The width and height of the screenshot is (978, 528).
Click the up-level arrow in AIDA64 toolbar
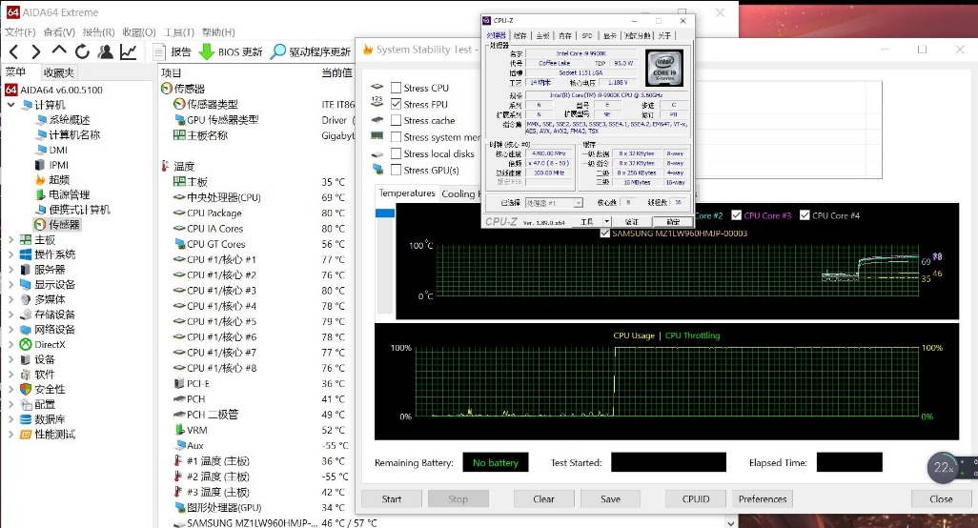[x=59, y=51]
